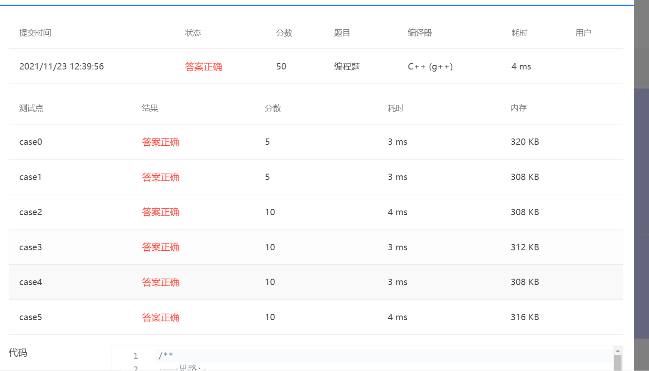The width and height of the screenshot is (649, 371).
Task: Click the 320 KB memory value
Action: click(x=525, y=142)
